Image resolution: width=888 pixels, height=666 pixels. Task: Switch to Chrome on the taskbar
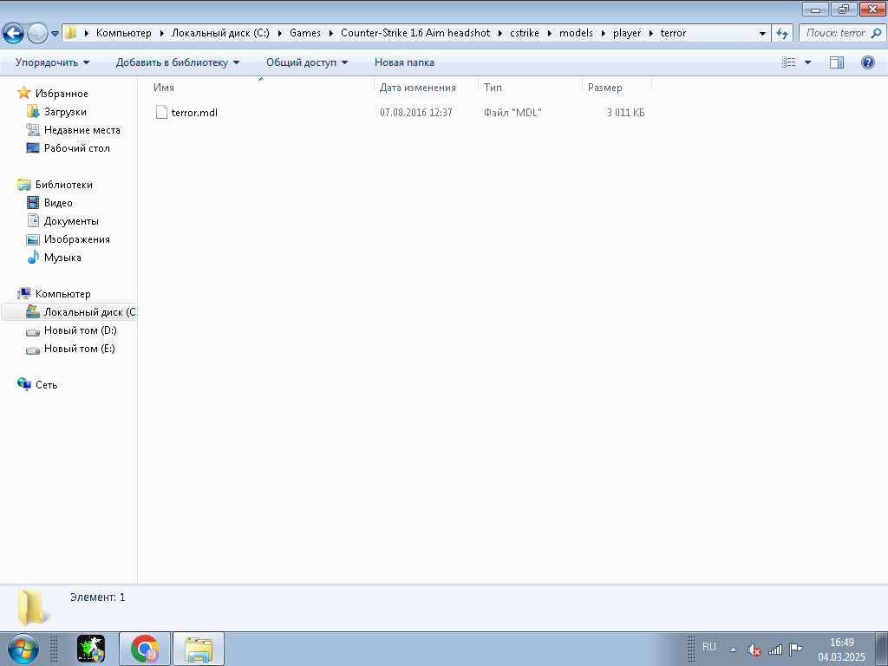tap(145, 649)
